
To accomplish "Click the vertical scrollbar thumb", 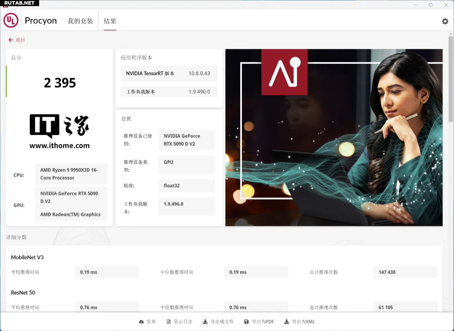I will 451,79.
